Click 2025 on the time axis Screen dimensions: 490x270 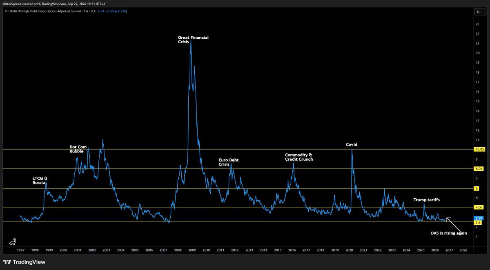(x=421, y=250)
